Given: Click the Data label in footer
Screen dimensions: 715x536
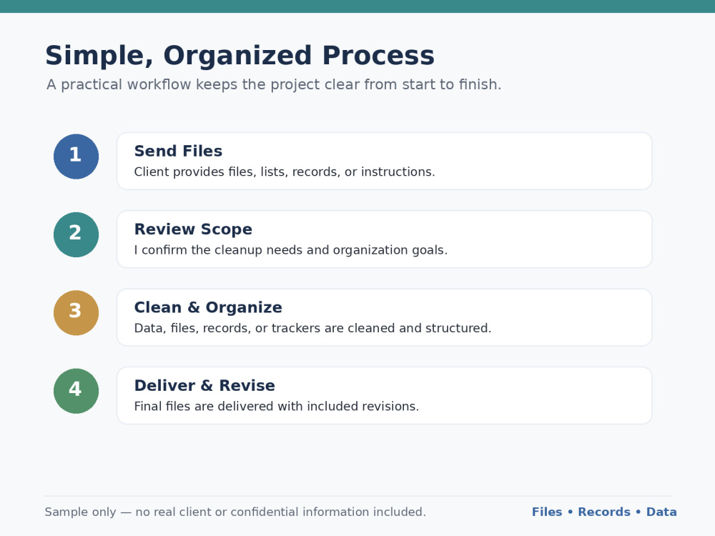Looking at the screenshot, I should coord(661,512).
